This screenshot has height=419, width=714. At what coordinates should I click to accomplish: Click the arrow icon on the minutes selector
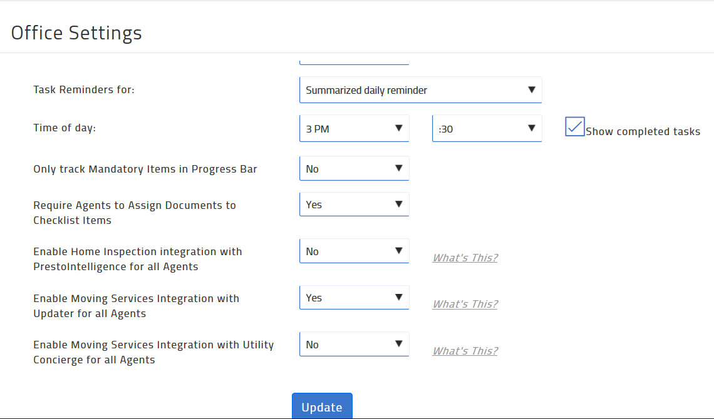(531, 128)
